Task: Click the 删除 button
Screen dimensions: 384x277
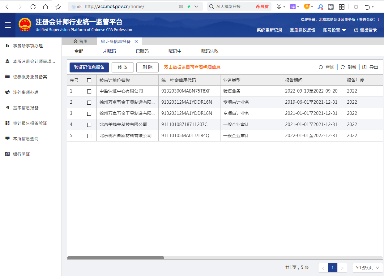Action: (147, 67)
